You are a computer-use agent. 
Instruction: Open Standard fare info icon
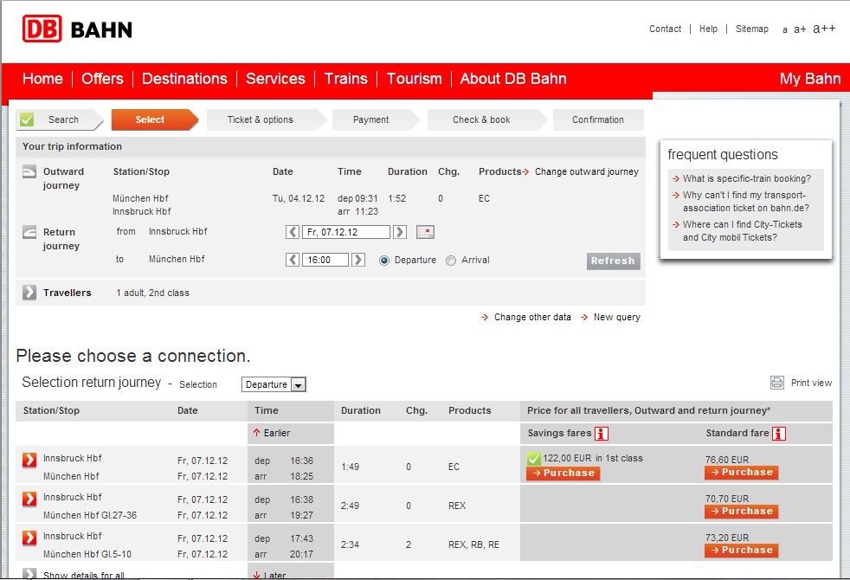click(779, 434)
